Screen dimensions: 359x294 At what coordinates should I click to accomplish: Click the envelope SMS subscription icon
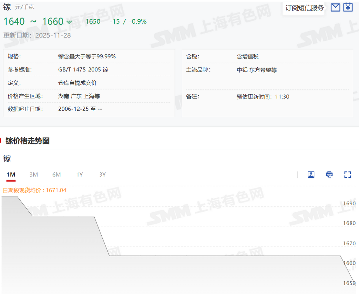click(x=336, y=7)
